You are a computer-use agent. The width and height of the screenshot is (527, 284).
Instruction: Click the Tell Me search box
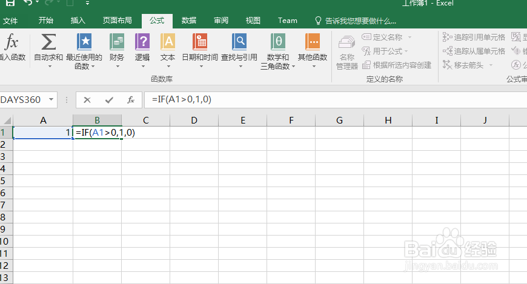(356, 21)
